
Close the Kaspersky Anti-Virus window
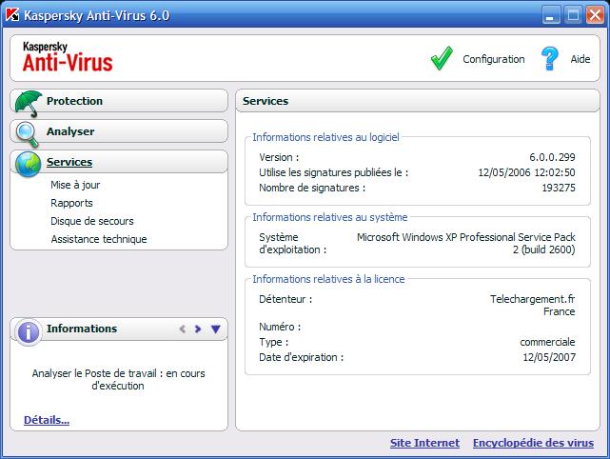(x=595, y=15)
